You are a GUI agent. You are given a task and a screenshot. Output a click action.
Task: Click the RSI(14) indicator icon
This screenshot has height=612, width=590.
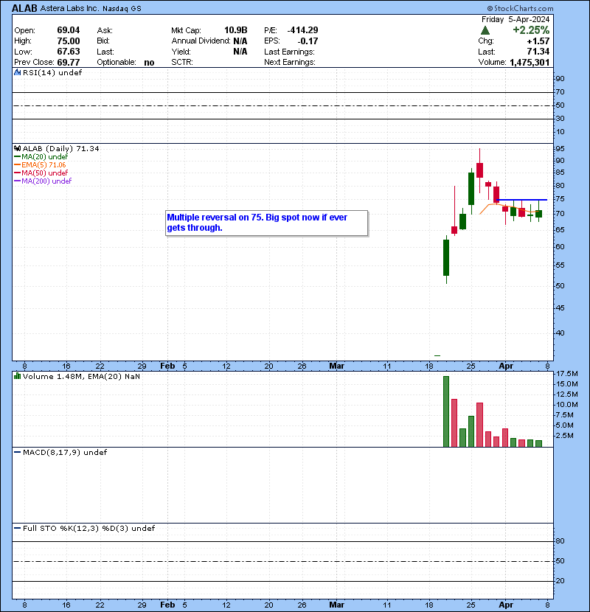tap(17, 72)
